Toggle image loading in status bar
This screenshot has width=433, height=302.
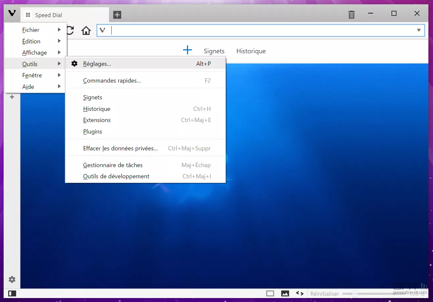point(285,293)
